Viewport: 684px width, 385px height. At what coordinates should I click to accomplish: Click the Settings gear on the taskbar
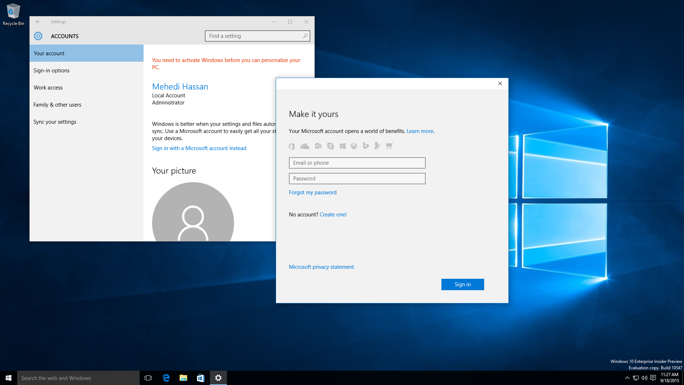(x=218, y=378)
